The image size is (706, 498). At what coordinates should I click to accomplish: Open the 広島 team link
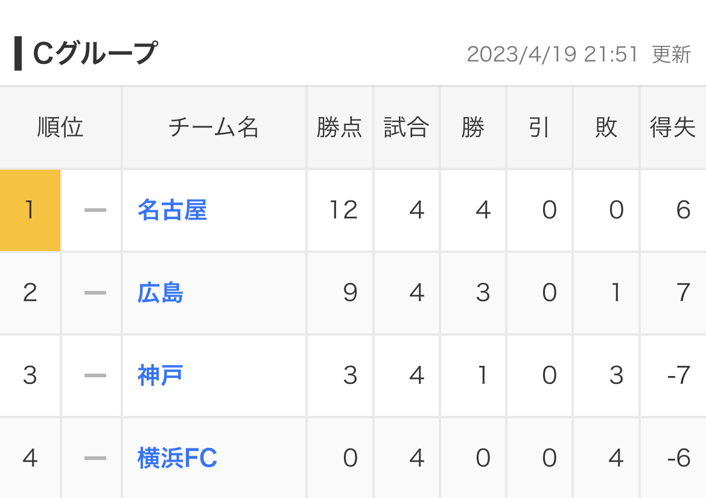(x=161, y=293)
